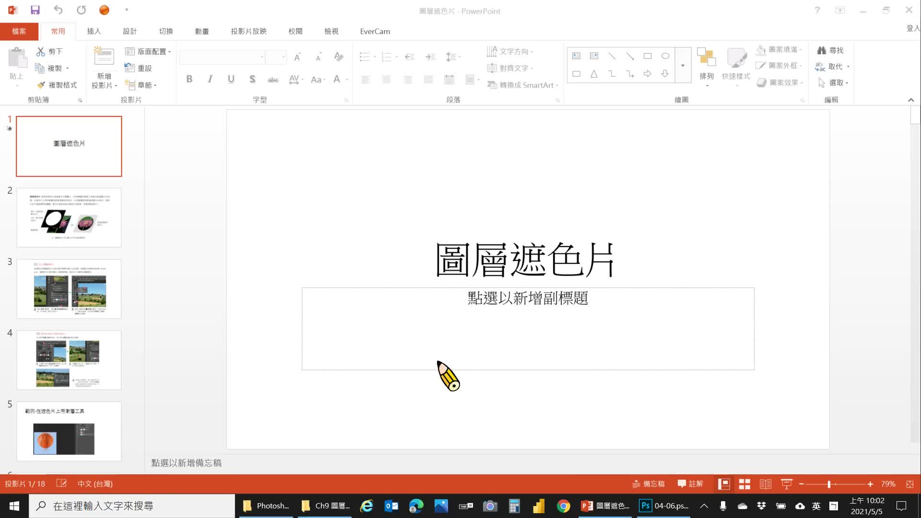Screen dimensions: 921x518
Task: Select the rectangle shape in shapes gallery
Action: (x=648, y=56)
